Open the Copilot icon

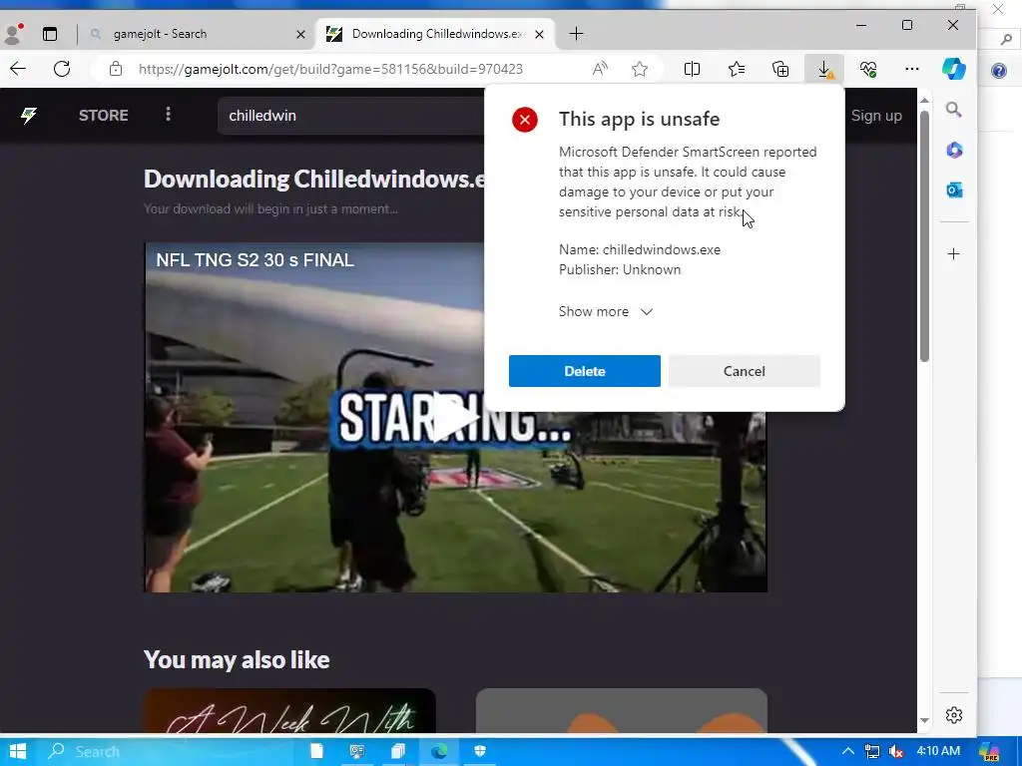click(x=953, y=69)
